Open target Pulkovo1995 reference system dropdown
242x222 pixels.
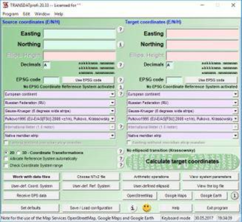point(182,119)
